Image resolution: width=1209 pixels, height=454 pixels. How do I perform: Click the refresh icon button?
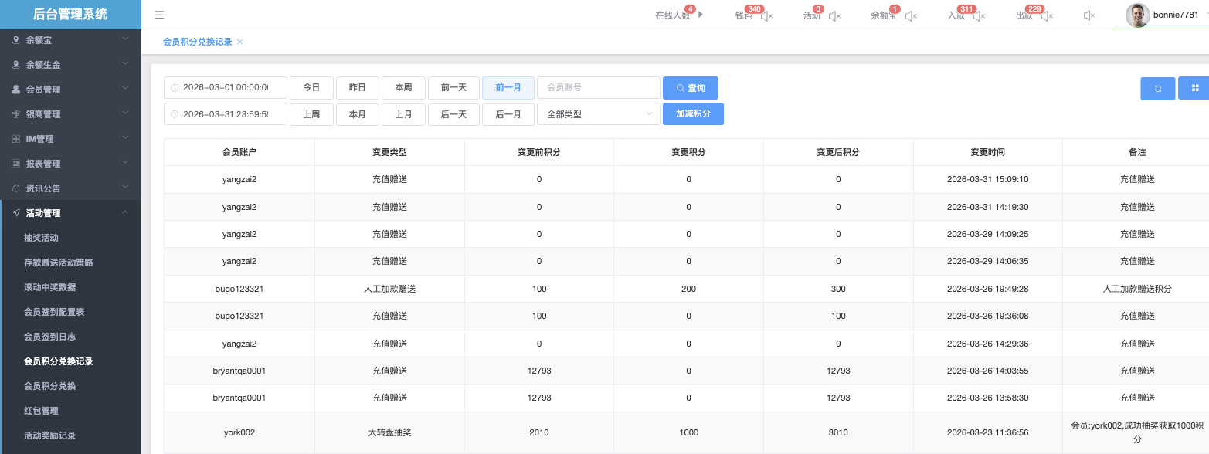(x=1157, y=89)
